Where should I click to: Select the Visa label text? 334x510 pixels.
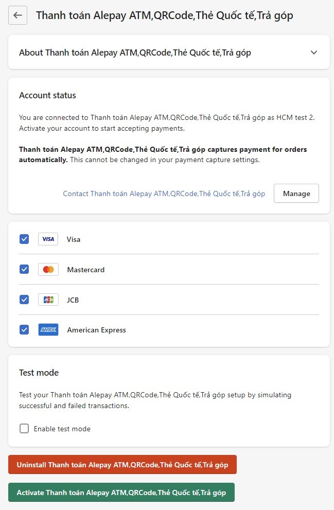click(74, 239)
